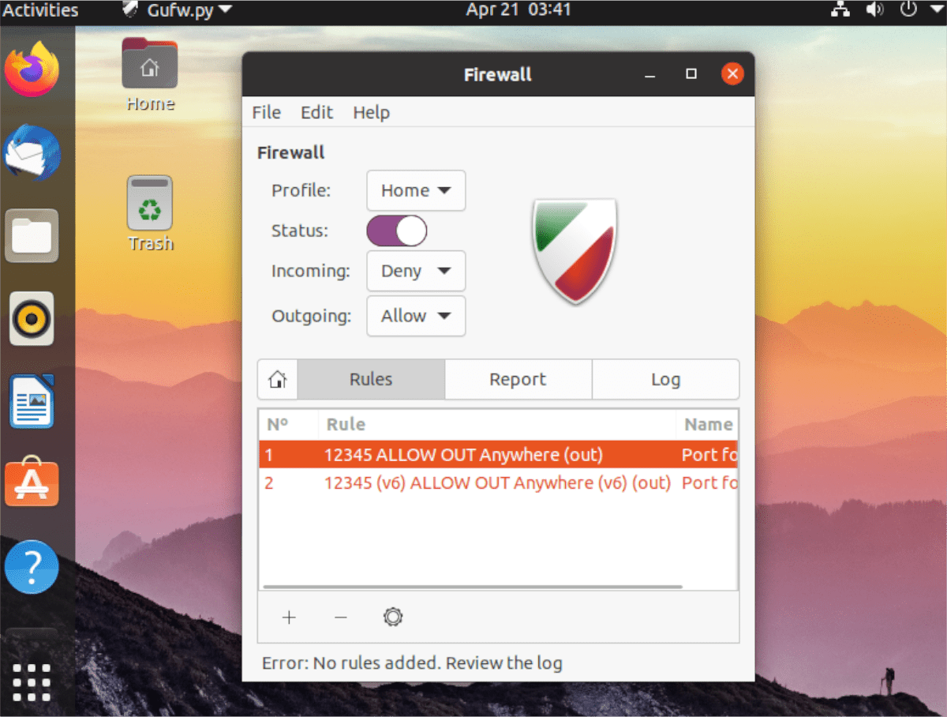
Task: Open the Help menu
Action: click(371, 112)
